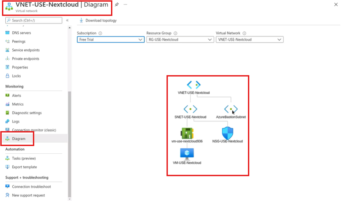Click the Export template icon
Screen dimensions: 344x201
coord(7,167)
